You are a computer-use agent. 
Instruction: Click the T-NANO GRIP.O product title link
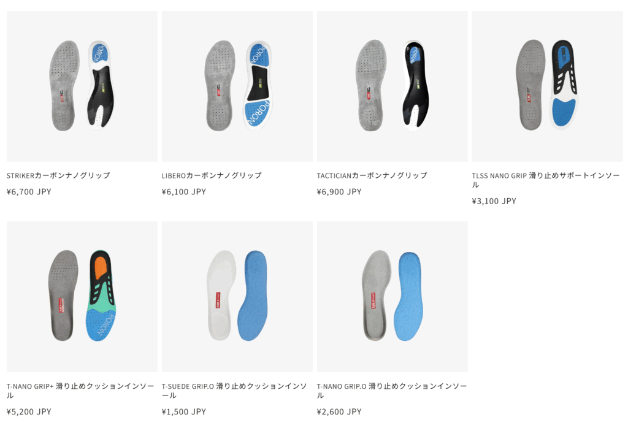pos(392,391)
